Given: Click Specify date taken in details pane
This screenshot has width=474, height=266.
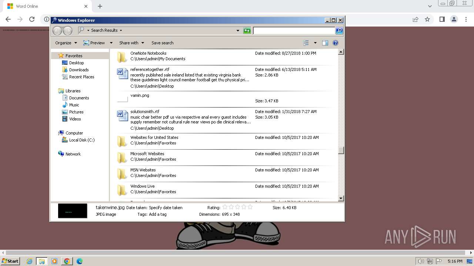Looking at the screenshot, I should tap(166, 208).
